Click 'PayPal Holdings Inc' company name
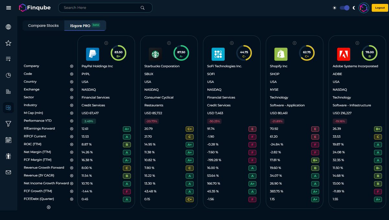Viewport: 389px width, 220px height. pos(97,66)
